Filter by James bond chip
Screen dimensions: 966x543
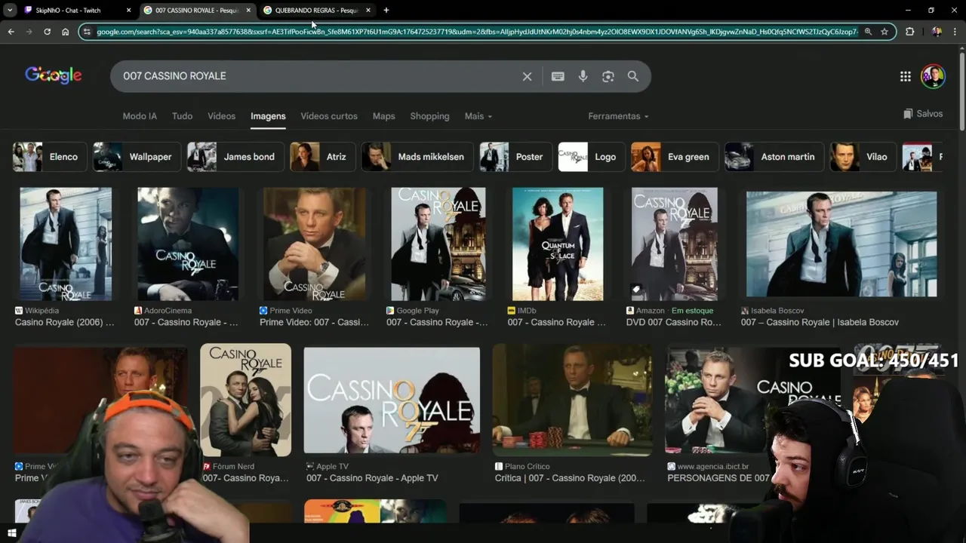pyautogui.click(x=235, y=157)
